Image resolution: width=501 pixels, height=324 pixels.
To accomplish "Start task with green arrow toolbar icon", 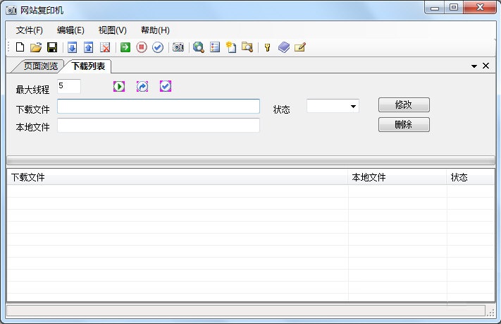I will (125, 47).
